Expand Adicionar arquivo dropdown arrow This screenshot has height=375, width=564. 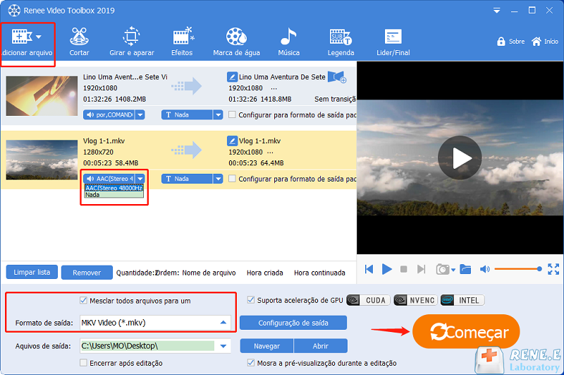pyautogui.click(x=39, y=37)
